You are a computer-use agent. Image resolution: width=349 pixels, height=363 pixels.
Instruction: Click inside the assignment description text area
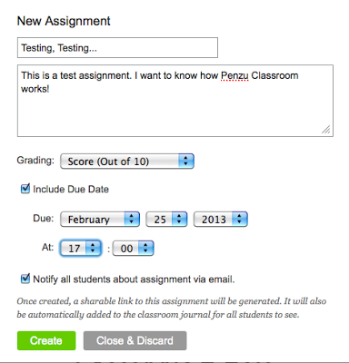coord(175,101)
